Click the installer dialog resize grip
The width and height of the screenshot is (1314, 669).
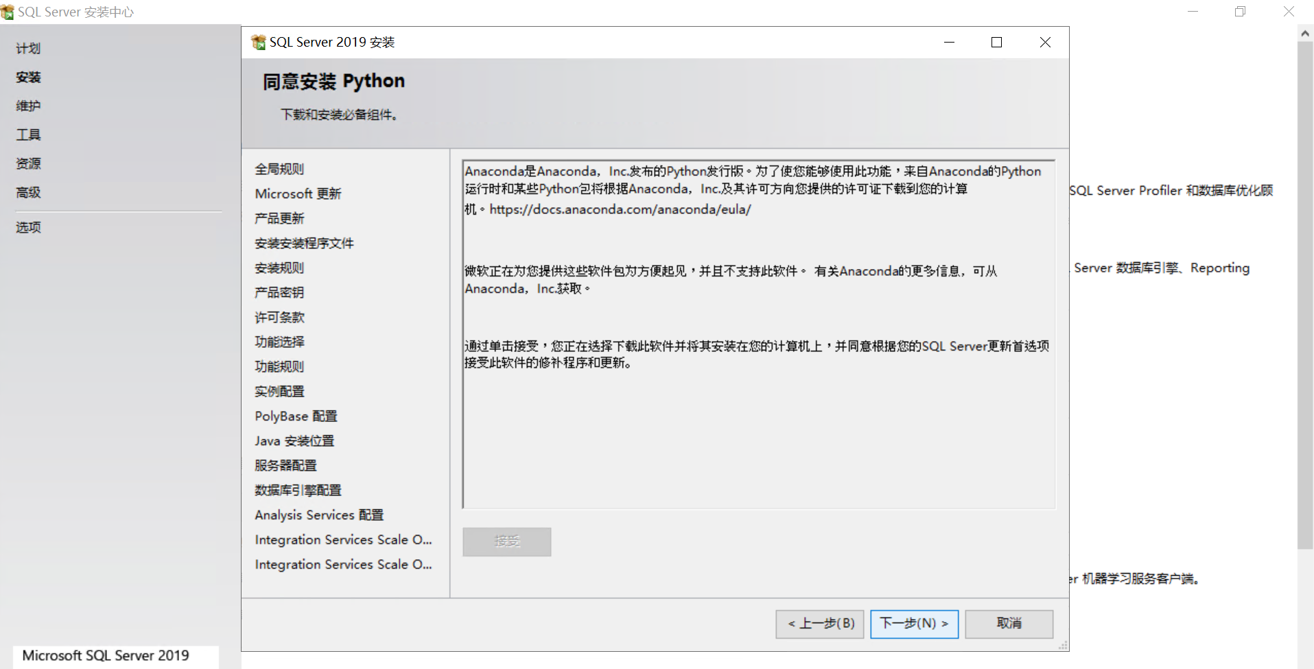(1063, 645)
